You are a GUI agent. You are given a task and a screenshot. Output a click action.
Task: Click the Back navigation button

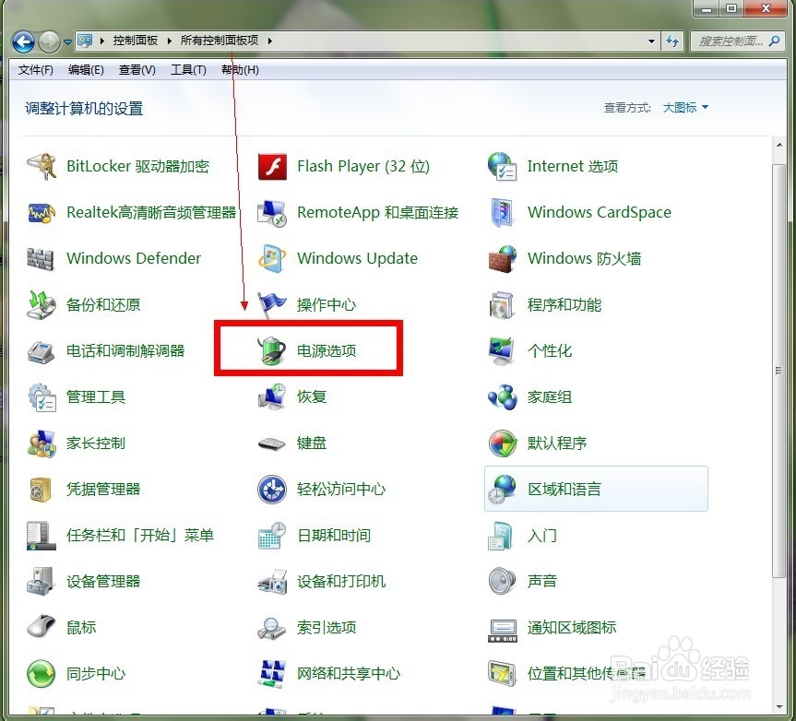23,41
